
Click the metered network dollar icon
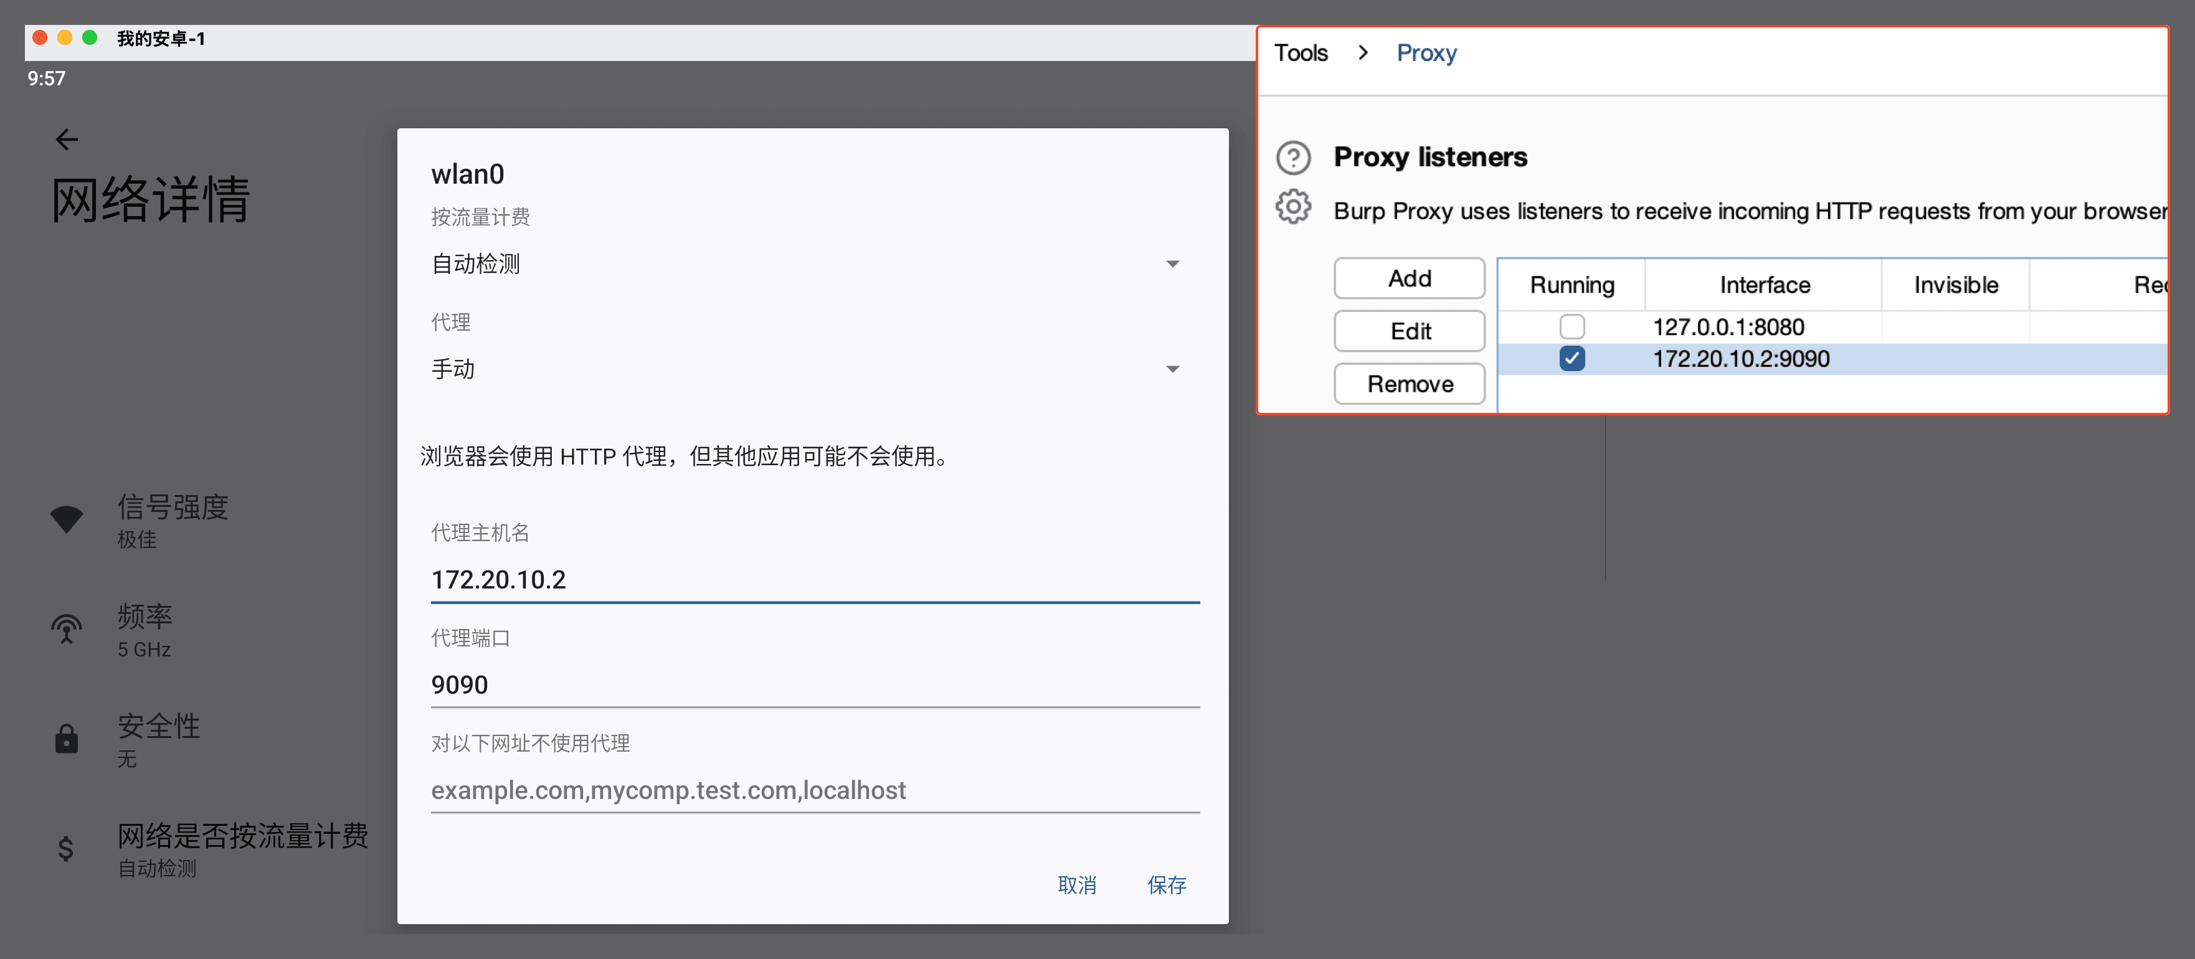pos(65,848)
